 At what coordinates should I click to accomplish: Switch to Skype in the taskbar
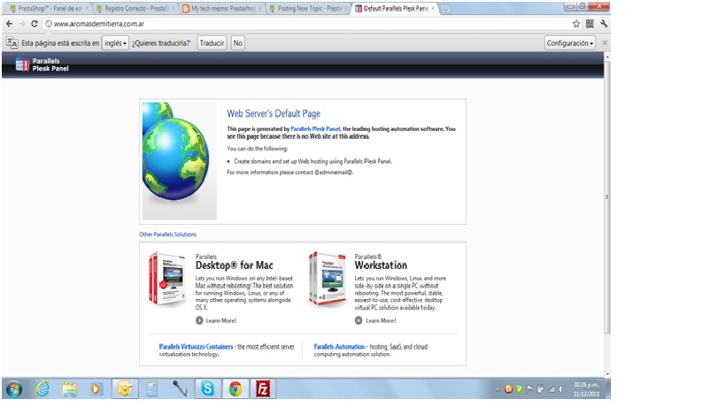(208, 389)
